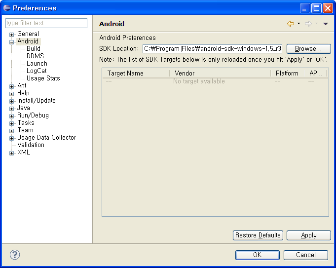This screenshot has height=268, width=336.
Task: Click the Cancel button
Action: pyautogui.click(x=306, y=255)
